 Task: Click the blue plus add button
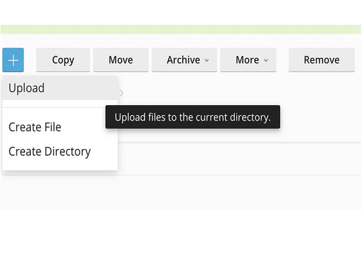point(13,60)
